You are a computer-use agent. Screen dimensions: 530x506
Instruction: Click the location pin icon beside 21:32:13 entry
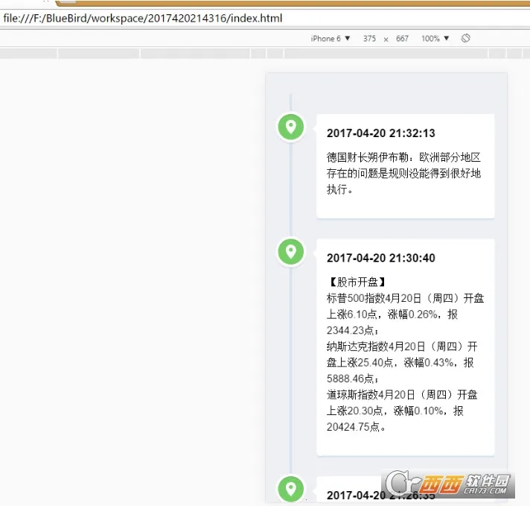pyautogui.click(x=290, y=127)
